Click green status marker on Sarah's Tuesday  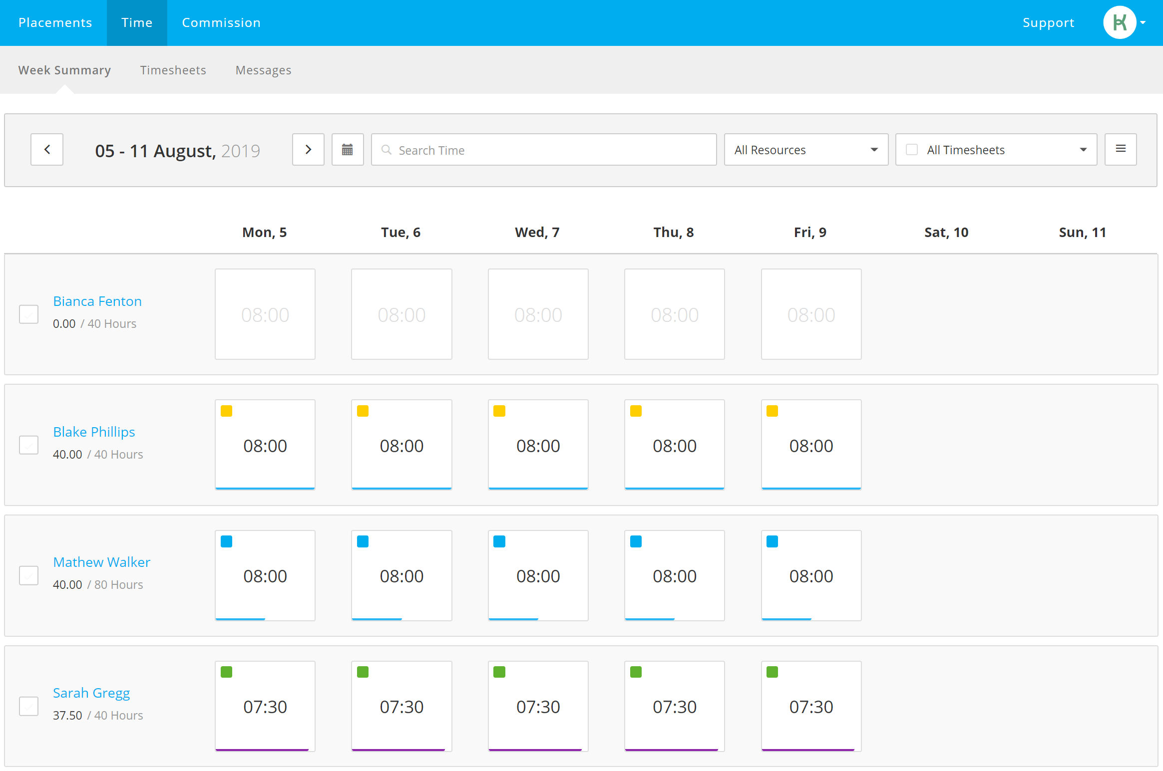[x=363, y=672]
